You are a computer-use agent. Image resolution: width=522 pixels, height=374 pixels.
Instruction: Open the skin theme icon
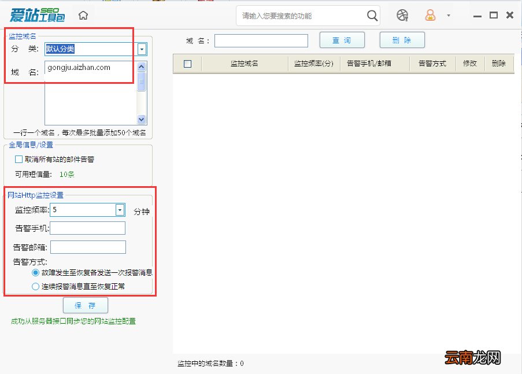(402, 16)
